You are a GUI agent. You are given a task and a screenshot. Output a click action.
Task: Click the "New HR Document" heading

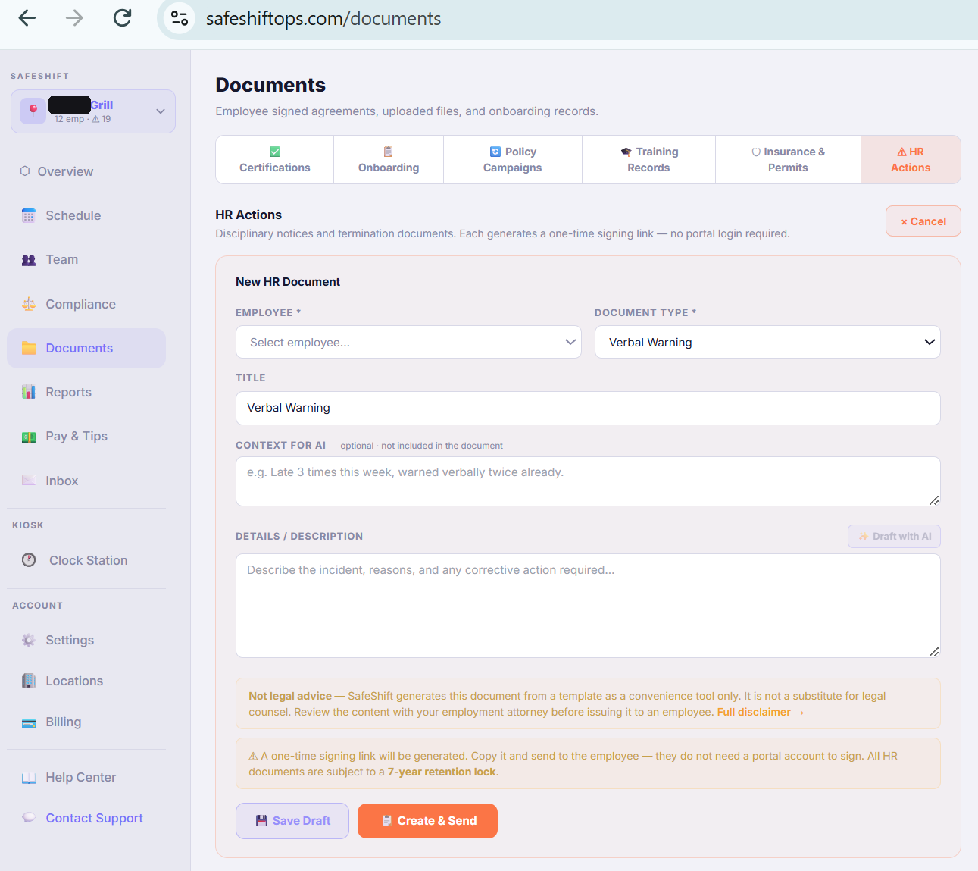click(x=288, y=282)
